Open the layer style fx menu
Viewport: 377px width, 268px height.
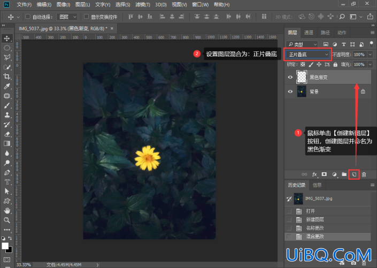(314, 174)
